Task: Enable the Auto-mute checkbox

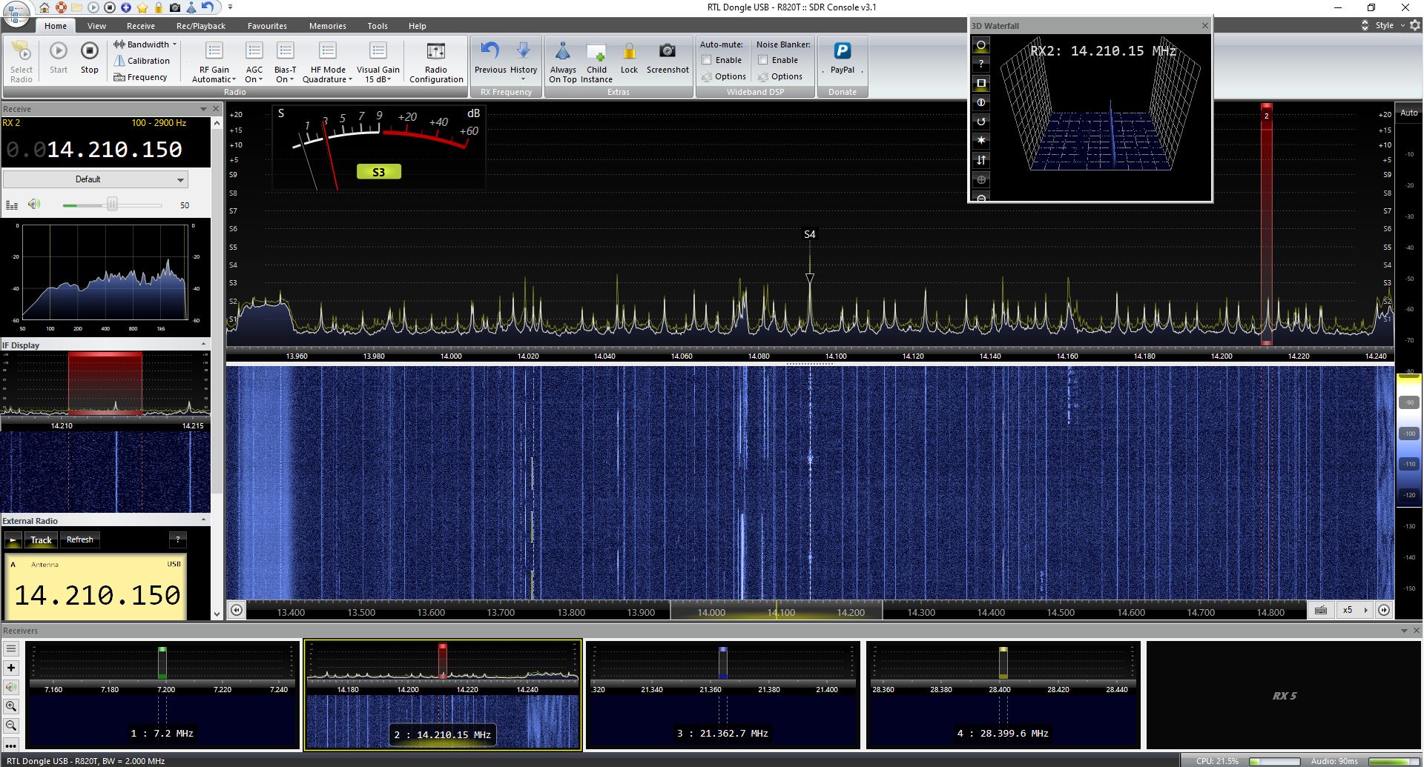Action: [707, 60]
